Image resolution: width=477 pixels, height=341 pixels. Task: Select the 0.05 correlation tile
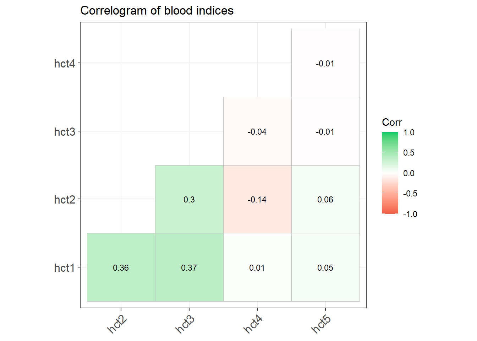click(325, 267)
